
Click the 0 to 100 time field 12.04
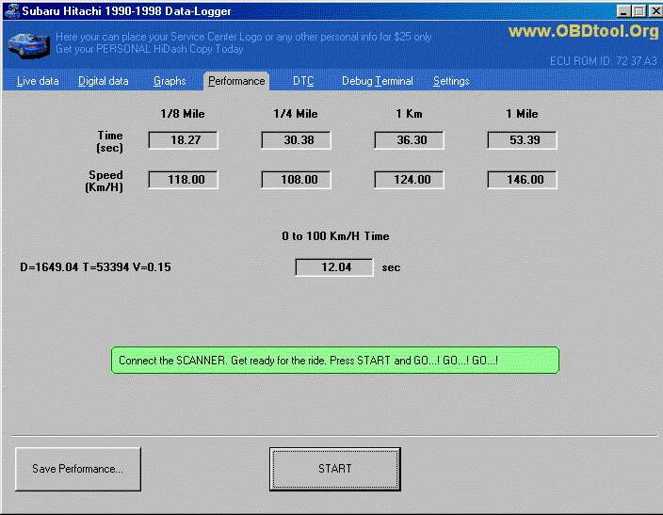(334, 267)
